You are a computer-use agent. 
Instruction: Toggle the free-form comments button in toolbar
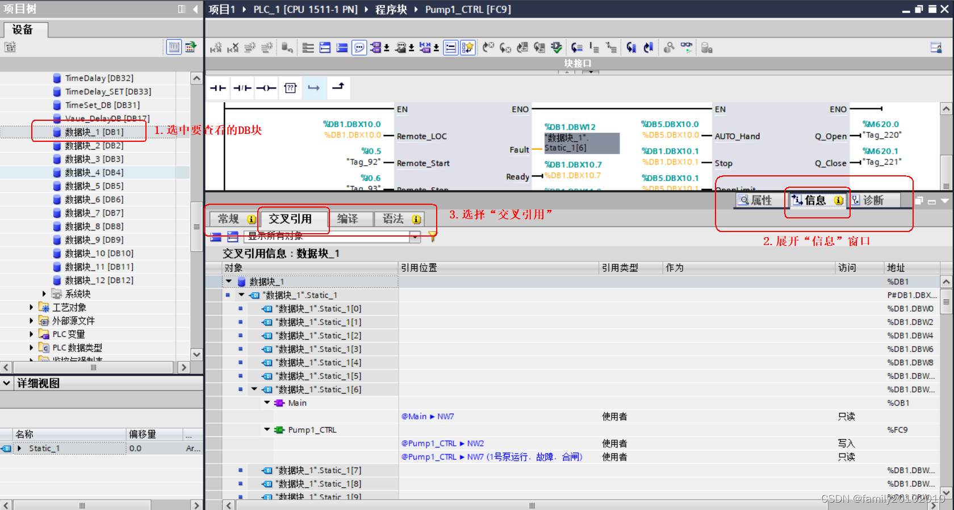click(359, 48)
